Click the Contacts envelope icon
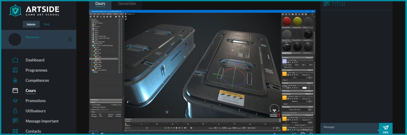Image resolution: width=407 pixels, height=135 pixels. click(x=15, y=131)
